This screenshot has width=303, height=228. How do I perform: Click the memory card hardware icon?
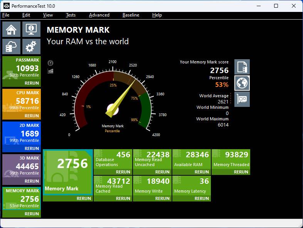point(242,99)
